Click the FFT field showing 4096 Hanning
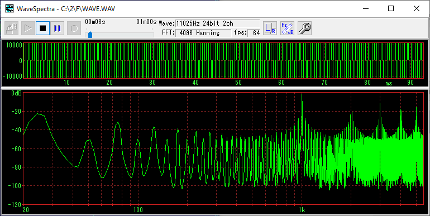The width and height of the screenshot is (430, 216). pos(203,33)
